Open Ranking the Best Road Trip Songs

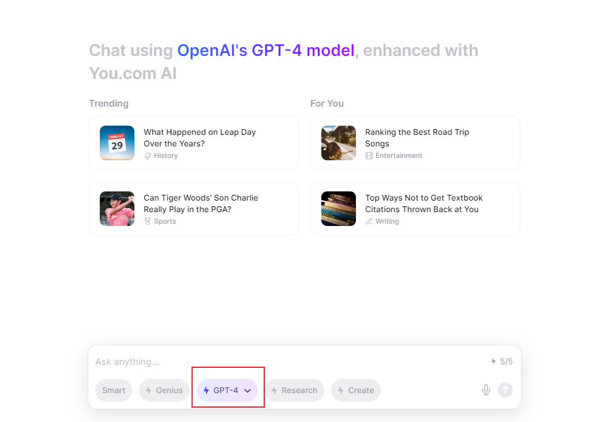pyautogui.click(x=415, y=143)
